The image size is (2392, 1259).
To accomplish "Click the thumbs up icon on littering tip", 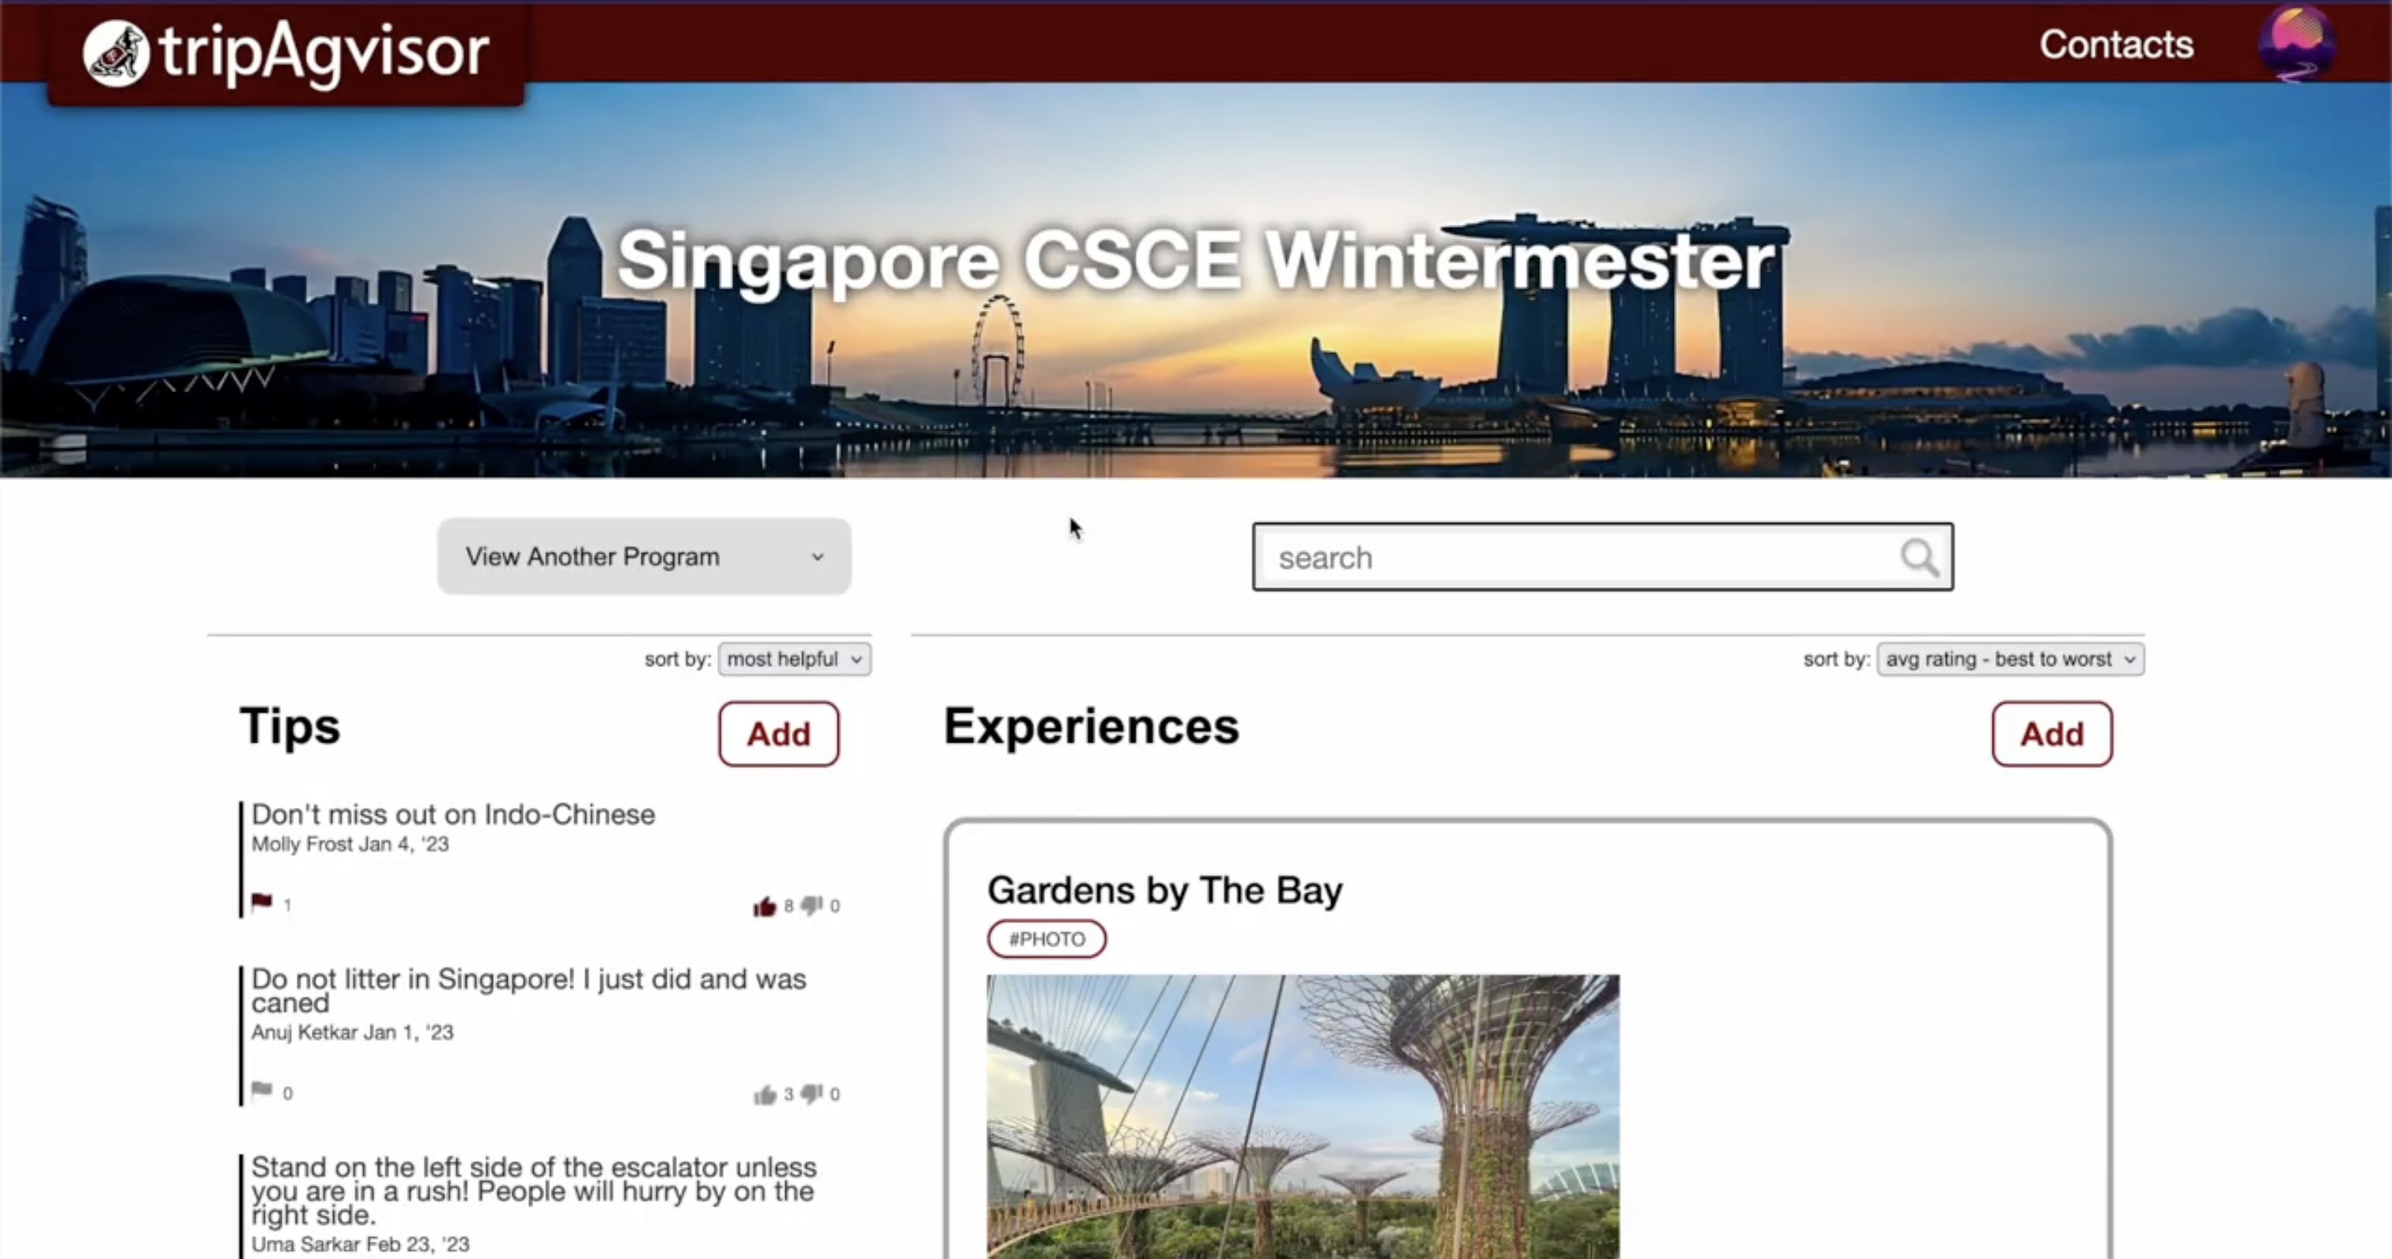I will pyautogui.click(x=764, y=1093).
